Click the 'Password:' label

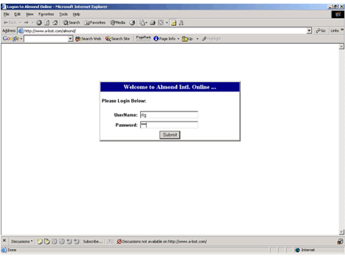(126, 125)
